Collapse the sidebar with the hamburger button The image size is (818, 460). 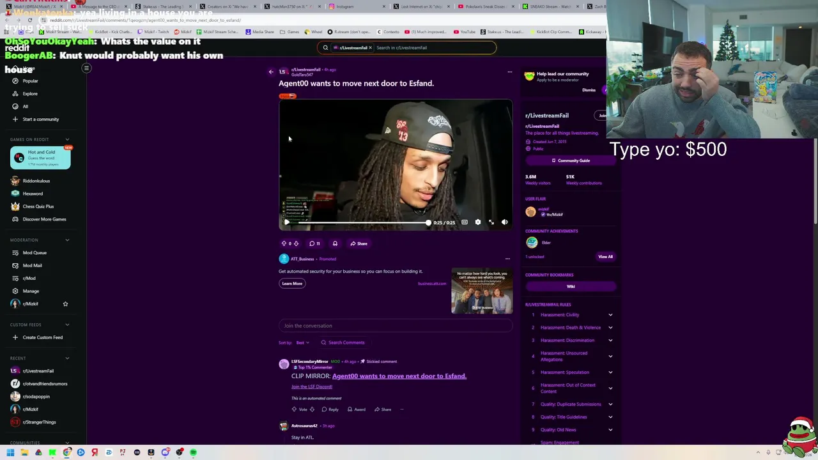pos(86,68)
